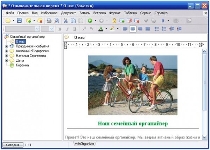Image resolution: width=210 pixels, height=150 pixels.
Task: Set Align left for the paragraph
Action: [x=125, y=29]
